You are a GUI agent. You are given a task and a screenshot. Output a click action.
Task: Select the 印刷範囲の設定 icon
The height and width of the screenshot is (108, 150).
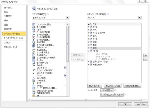[34, 93]
